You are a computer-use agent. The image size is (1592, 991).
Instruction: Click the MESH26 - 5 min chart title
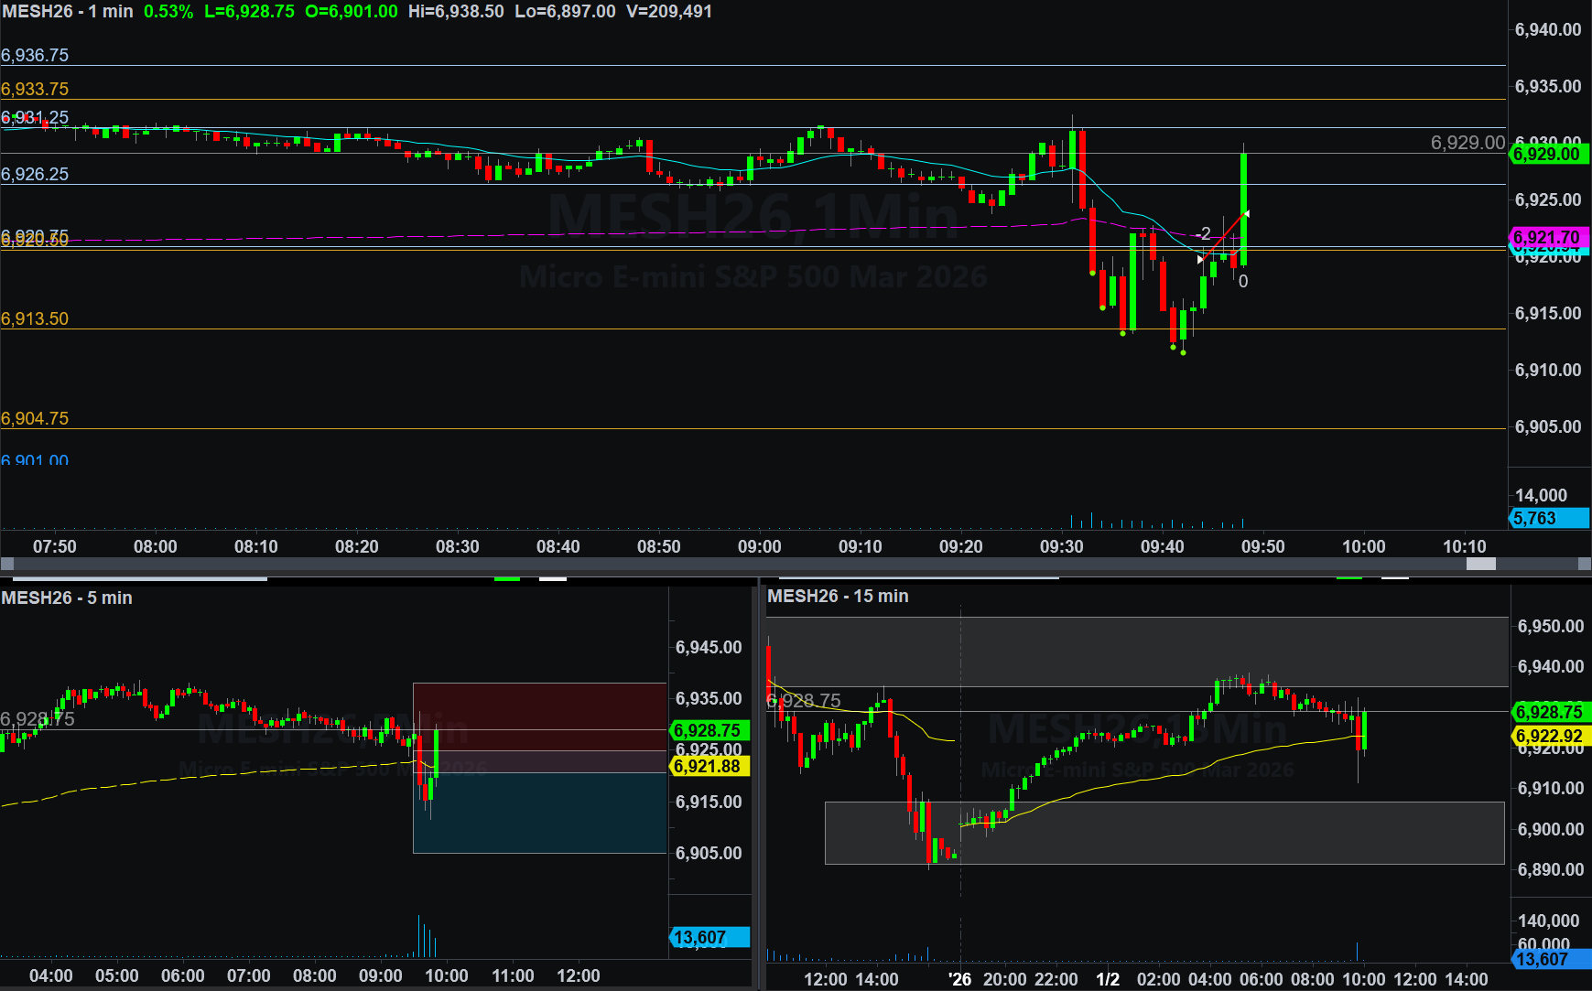pos(67,598)
